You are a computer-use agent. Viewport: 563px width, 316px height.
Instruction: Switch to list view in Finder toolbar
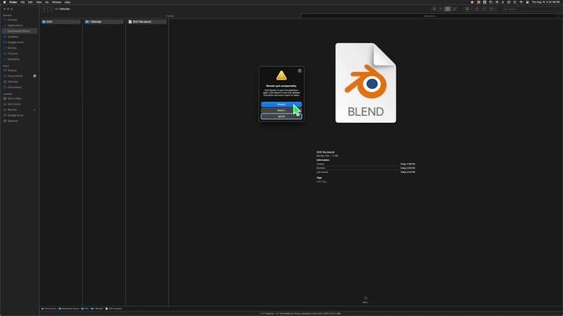click(441, 9)
